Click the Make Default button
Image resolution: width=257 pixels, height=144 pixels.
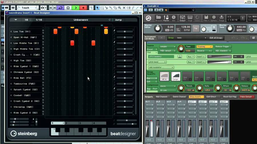tap(247, 97)
